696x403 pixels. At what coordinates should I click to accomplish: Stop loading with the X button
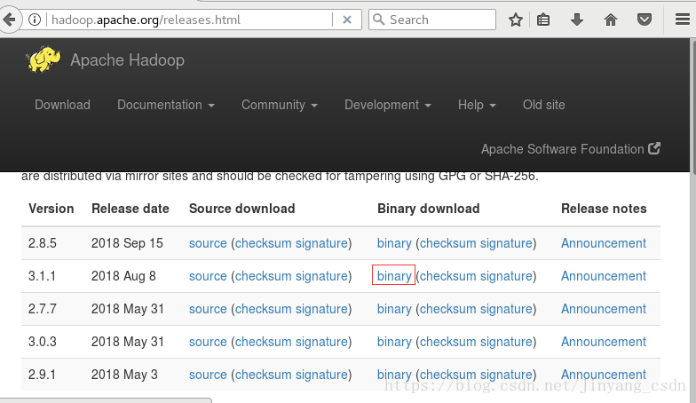pos(347,20)
